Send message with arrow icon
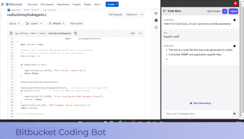 [235, 114]
